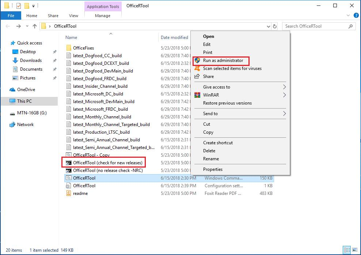Screen dimensions: 361x255
Task: Select the latest_Monthly_Channel_Targeted_build file
Action: [x=111, y=124]
